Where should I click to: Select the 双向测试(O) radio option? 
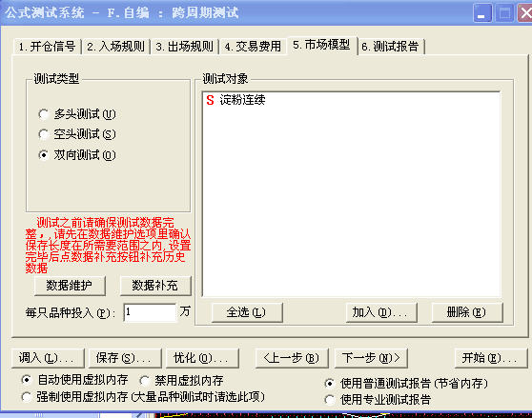tap(77, 155)
